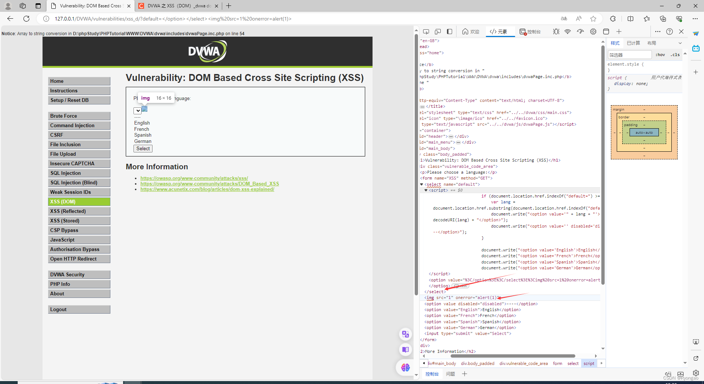
Task: Open XSS (Reflected) menu item
Action: click(79, 211)
